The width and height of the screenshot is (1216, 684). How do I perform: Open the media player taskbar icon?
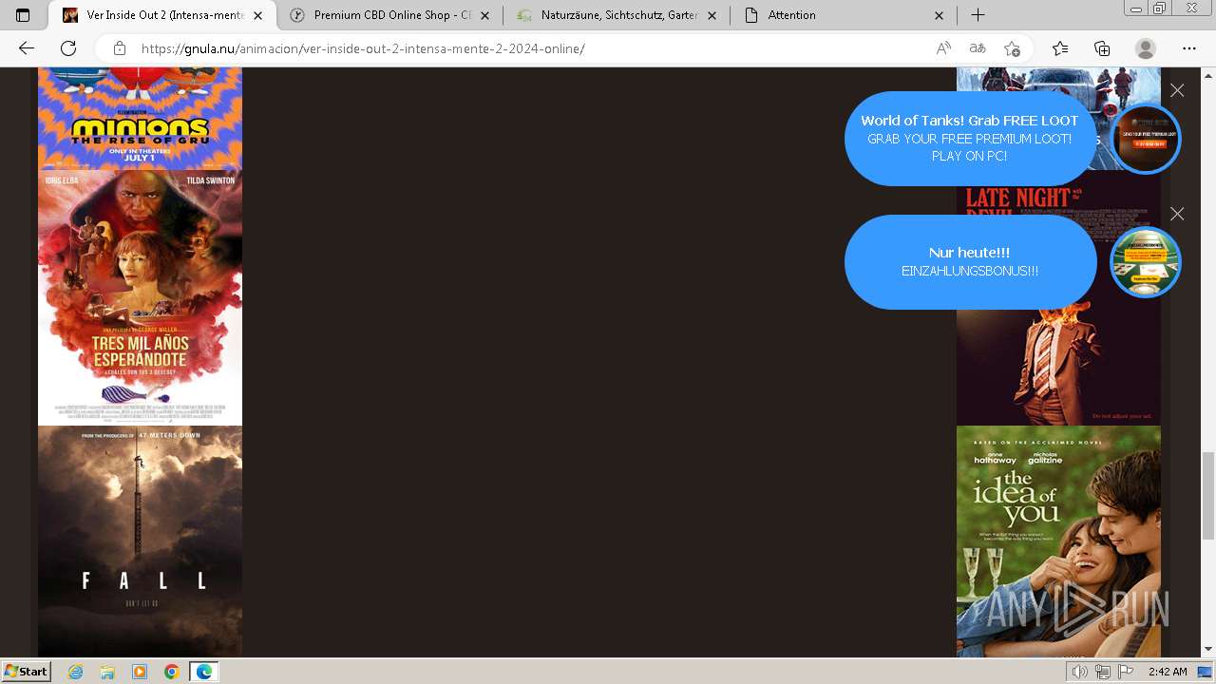click(x=140, y=672)
